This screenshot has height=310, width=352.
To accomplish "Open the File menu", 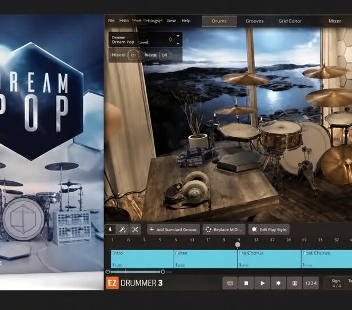I will click(x=111, y=21).
